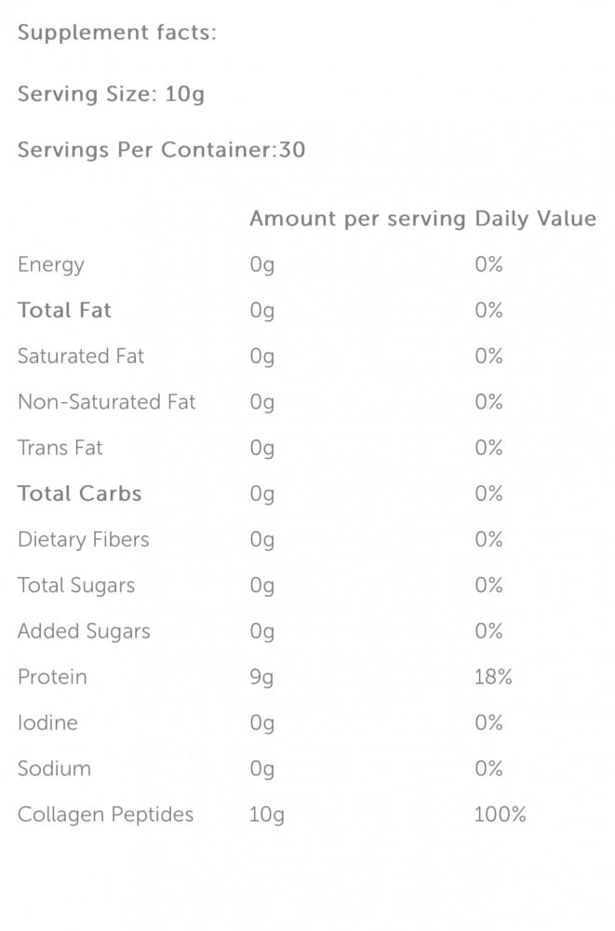Click the 100% Collagen Peptides daily value
The width and height of the screenshot is (615, 931).
[500, 816]
